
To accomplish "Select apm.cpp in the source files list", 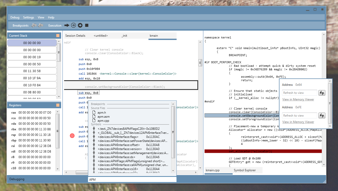I will tap(103, 121).
